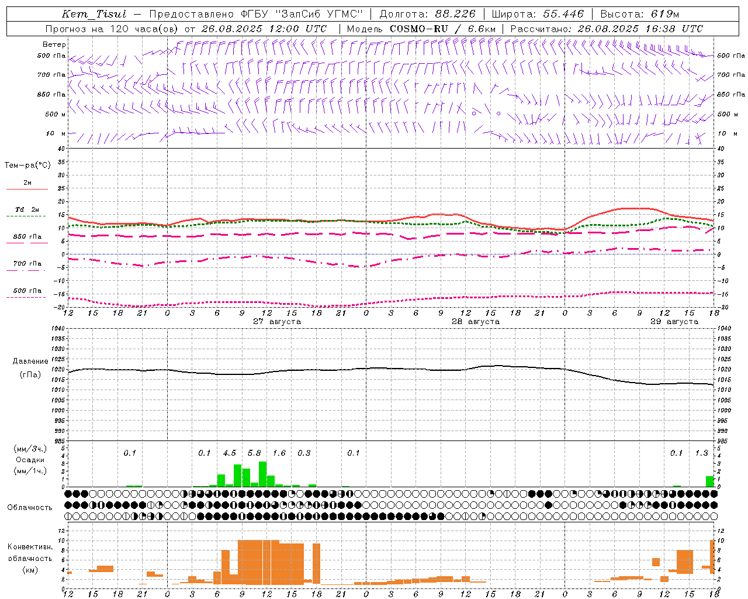Click the '1.3' precipitation amount value
Screen dimensions: 748x599
[x=701, y=453]
